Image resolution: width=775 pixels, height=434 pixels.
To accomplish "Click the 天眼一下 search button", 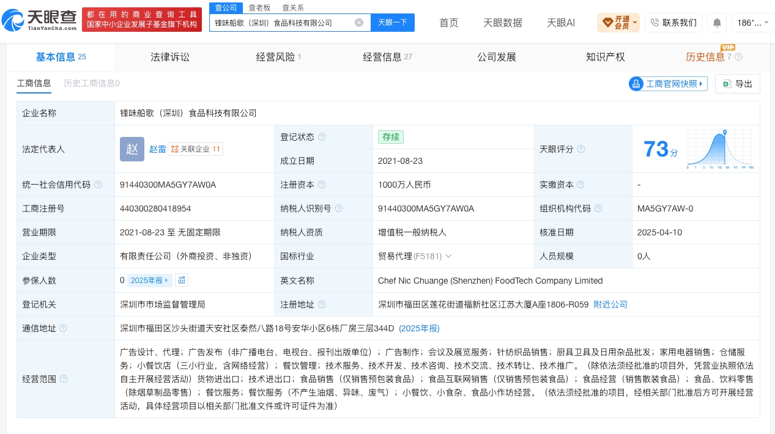I will click(x=393, y=23).
